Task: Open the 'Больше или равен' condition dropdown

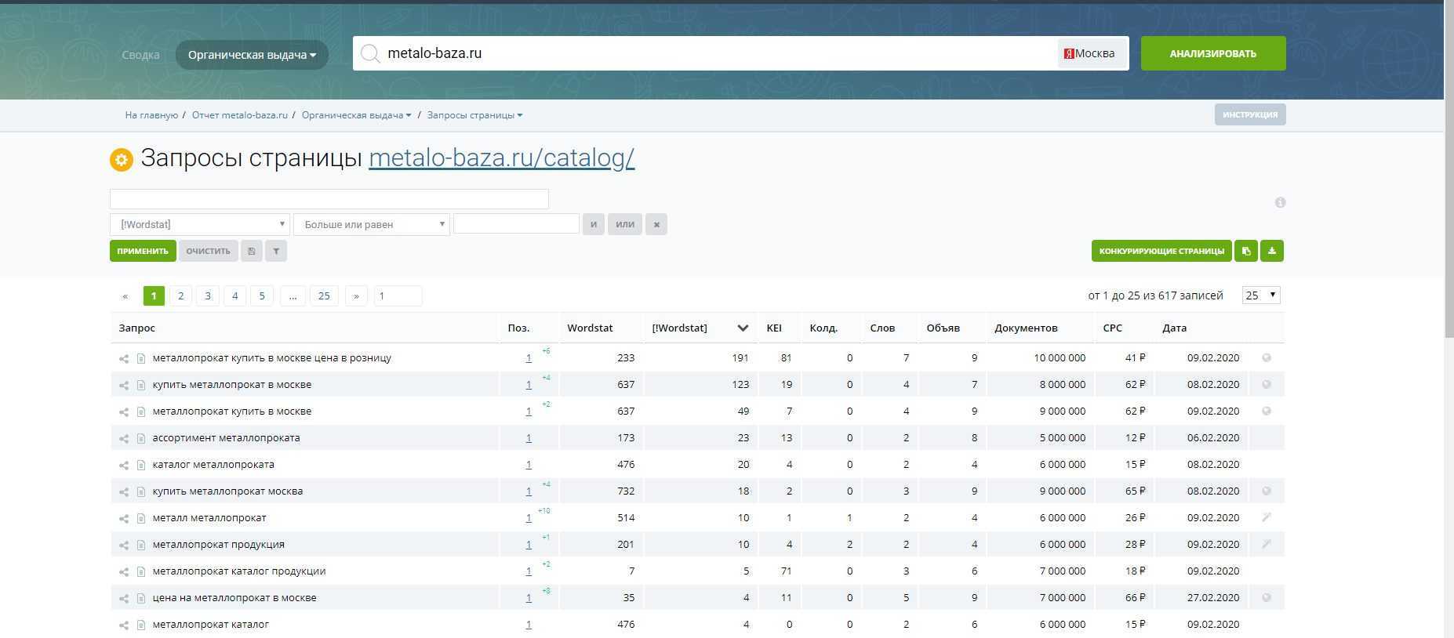Action: point(371,225)
